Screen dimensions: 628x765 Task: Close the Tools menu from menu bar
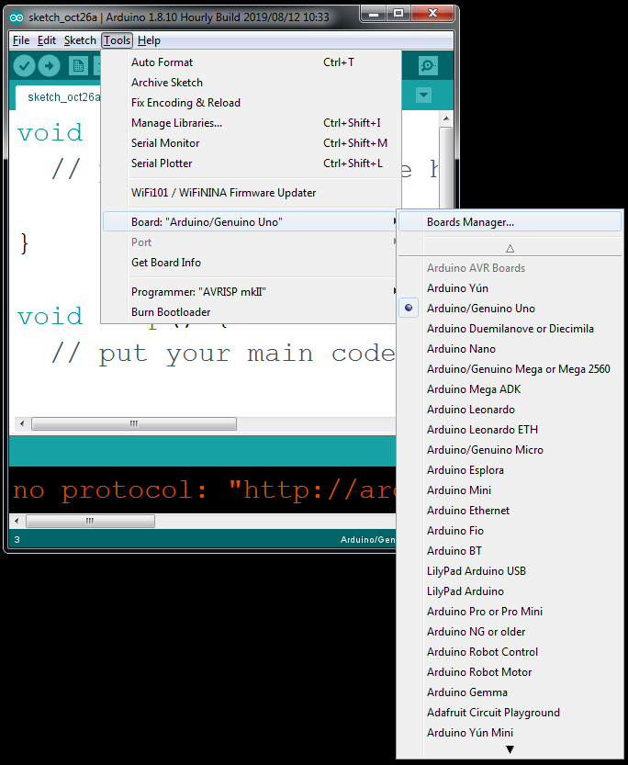click(x=117, y=40)
